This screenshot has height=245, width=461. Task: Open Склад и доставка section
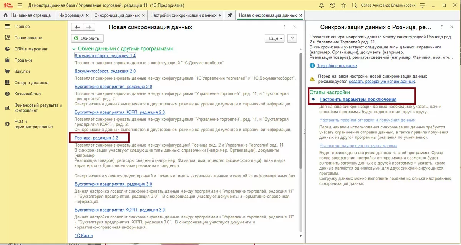click(x=31, y=82)
